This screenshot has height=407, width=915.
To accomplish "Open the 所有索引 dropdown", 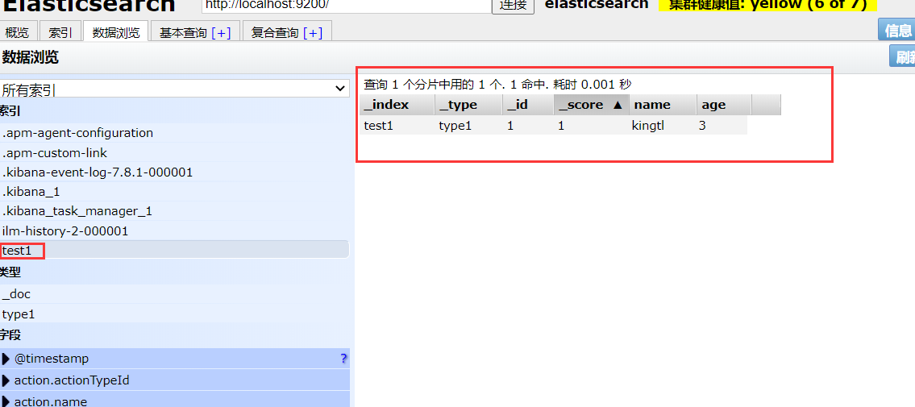I will [x=174, y=89].
